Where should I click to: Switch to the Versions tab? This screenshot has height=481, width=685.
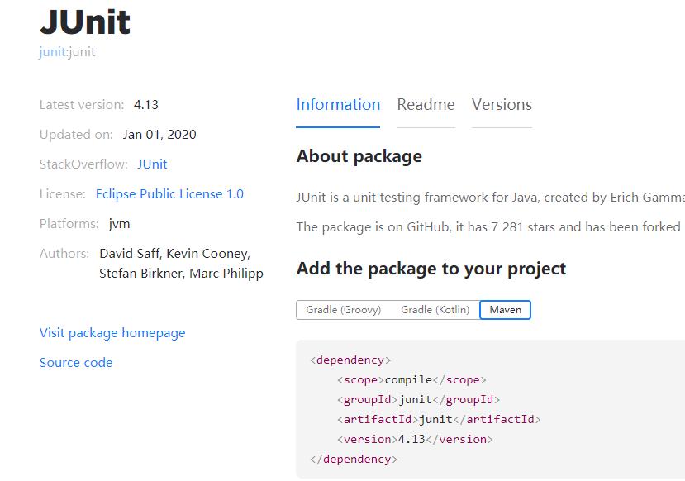click(x=502, y=105)
